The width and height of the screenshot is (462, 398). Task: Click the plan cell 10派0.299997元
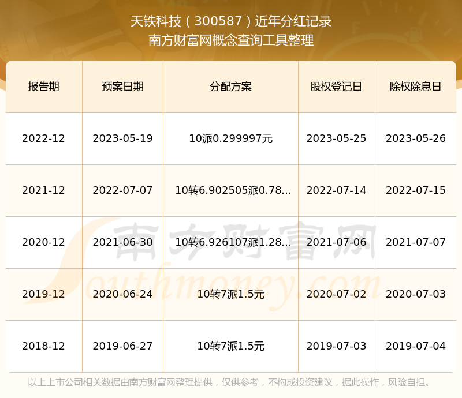coord(230,138)
